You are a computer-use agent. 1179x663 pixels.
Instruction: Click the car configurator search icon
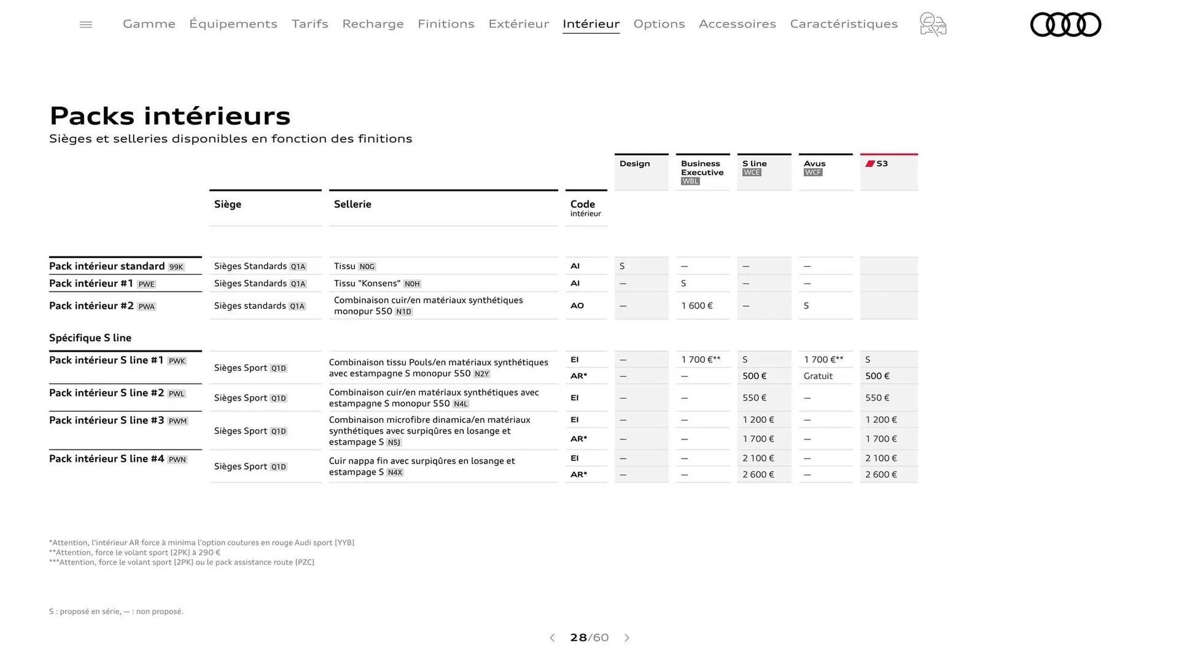tap(932, 25)
